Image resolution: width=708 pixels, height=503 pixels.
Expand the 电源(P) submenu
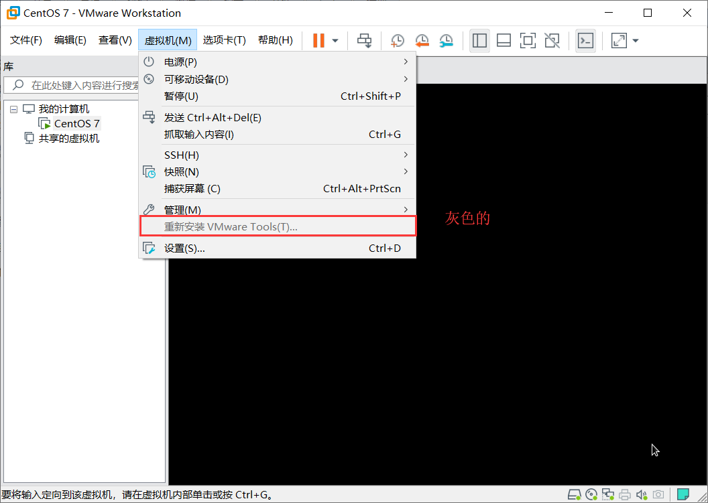[x=278, y=62]
